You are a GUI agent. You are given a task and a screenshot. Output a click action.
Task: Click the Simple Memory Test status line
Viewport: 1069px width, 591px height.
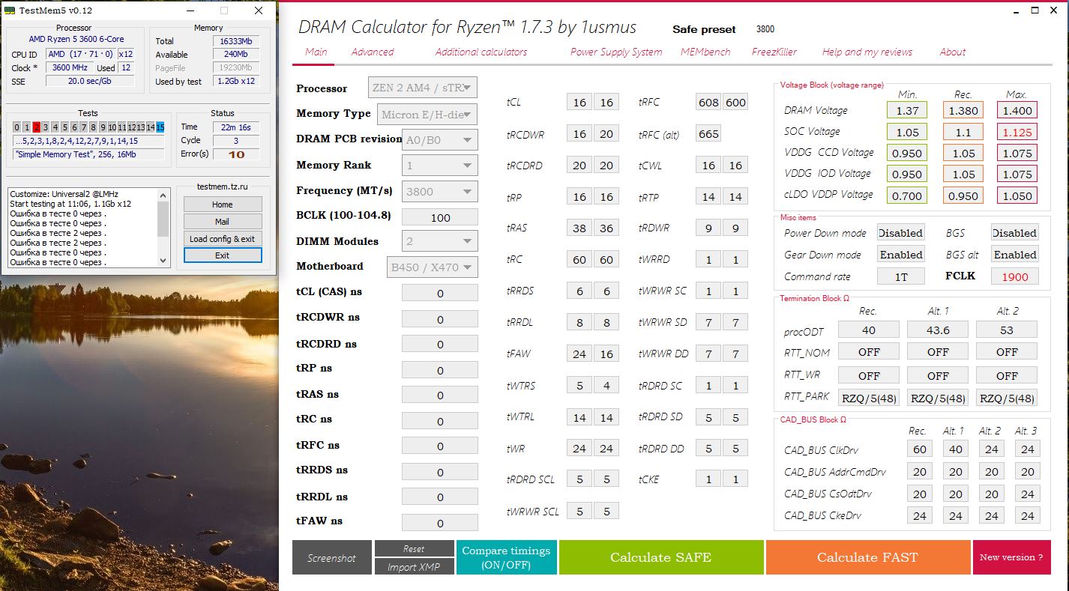pos(88,154)
